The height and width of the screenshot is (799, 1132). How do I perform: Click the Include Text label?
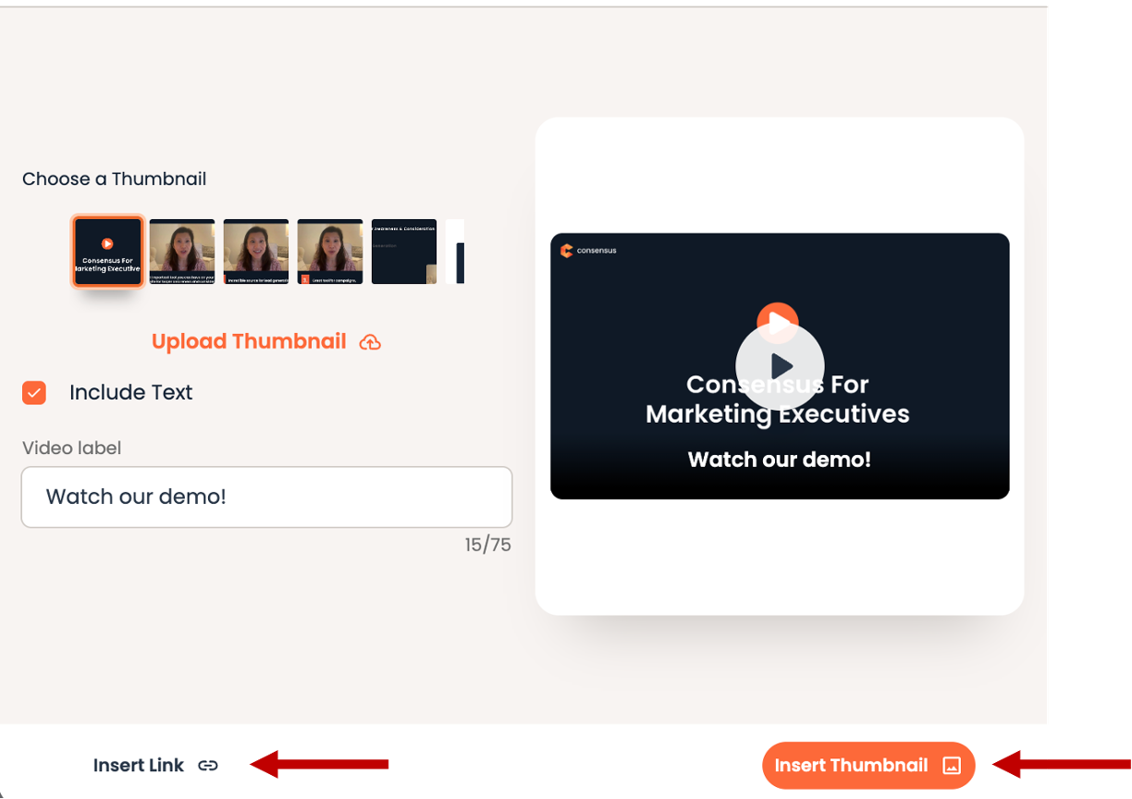click(x=130, y=393)
